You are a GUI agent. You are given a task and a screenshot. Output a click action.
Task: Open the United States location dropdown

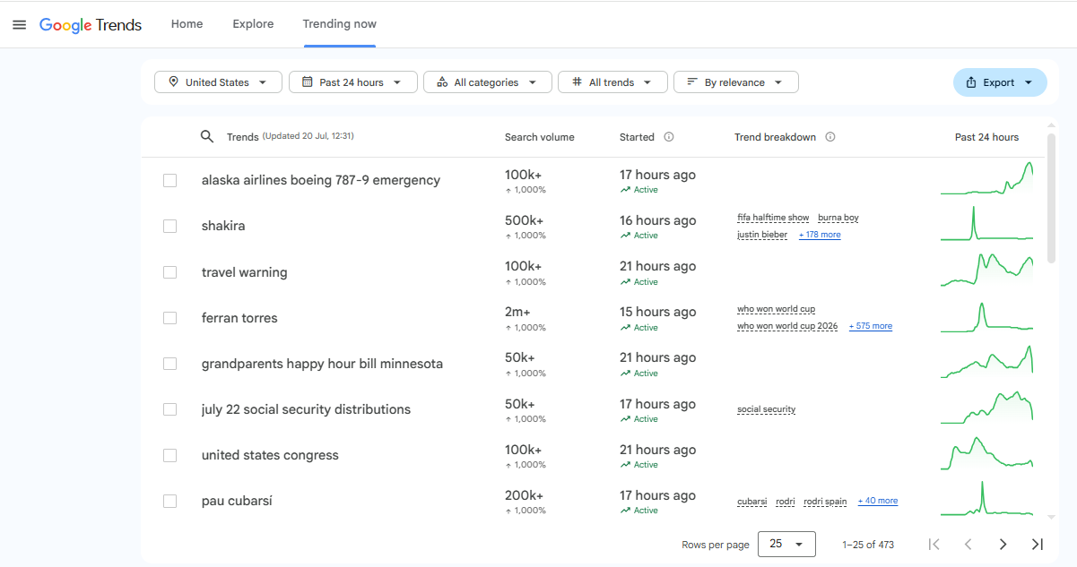[218, 82]
